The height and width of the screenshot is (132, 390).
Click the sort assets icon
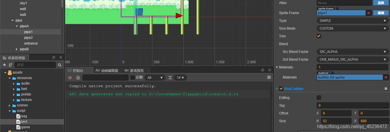(10, 65)
